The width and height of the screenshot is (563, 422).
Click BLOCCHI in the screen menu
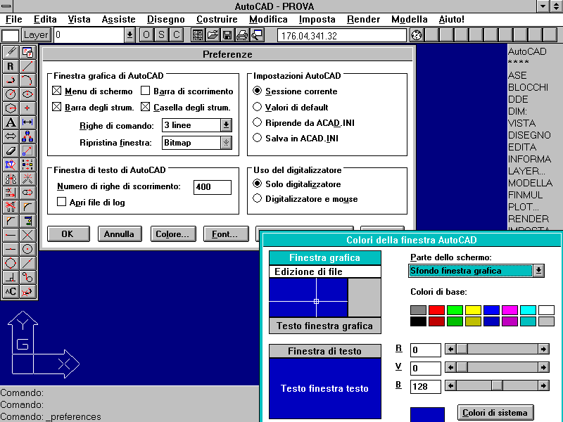point(528,87)
